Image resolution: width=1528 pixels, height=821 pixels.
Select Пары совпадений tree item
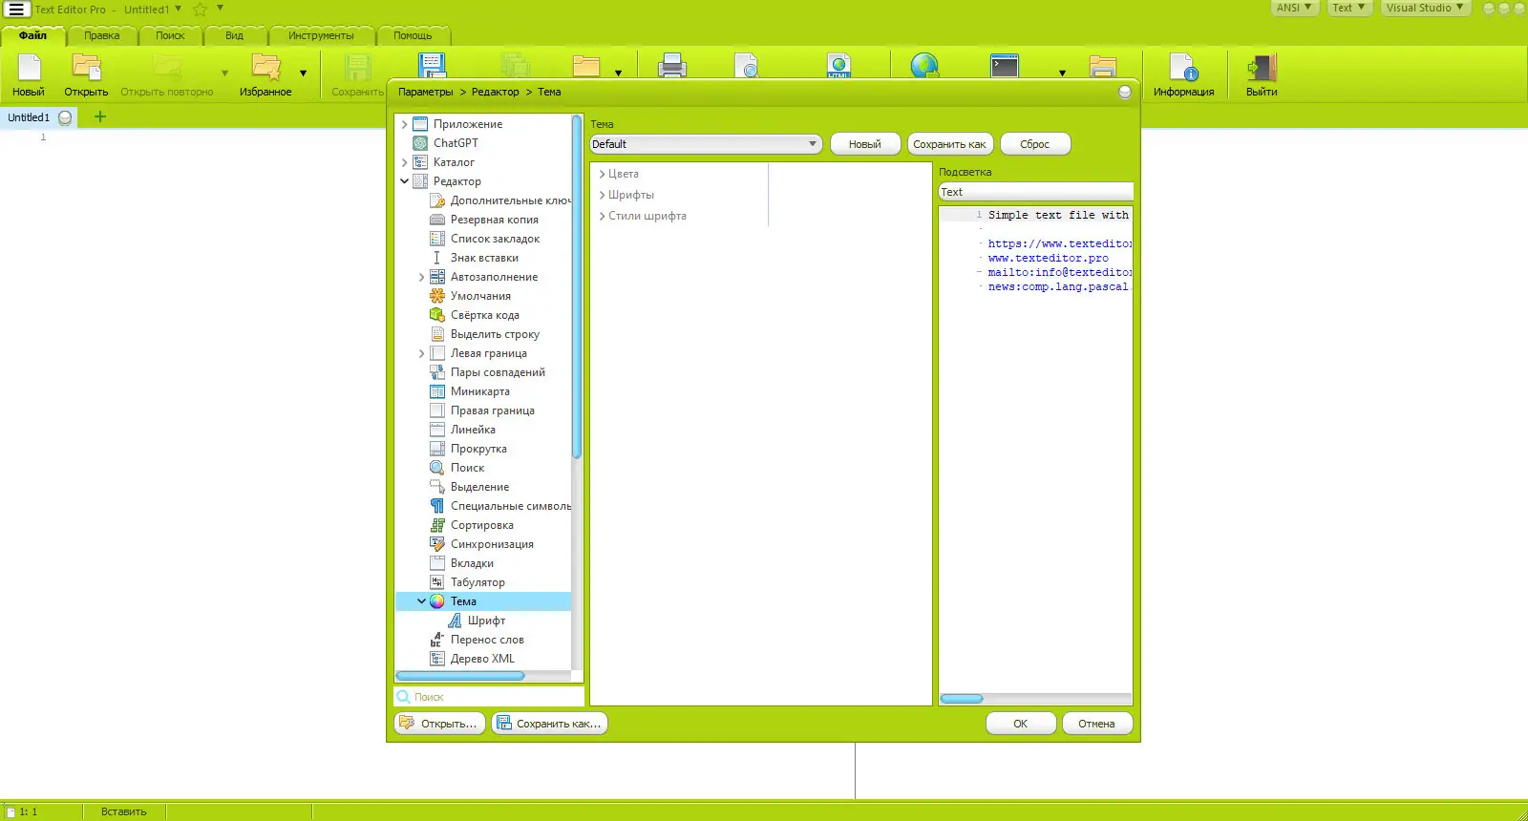[x=498, y=372]
